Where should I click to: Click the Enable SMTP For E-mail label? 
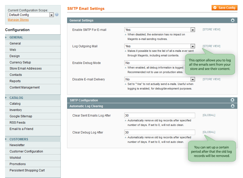(89, 30)
